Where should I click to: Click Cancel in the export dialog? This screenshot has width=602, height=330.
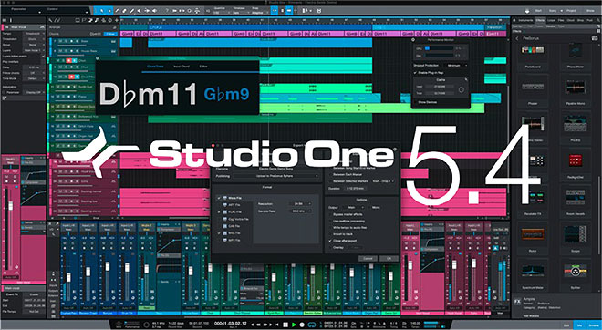click(368, 259)
